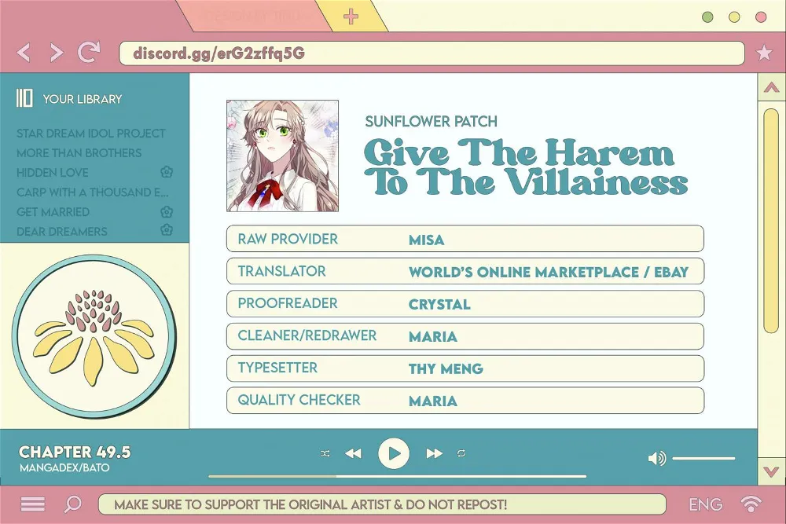Viewport: 786px width, 524px height.
Task: Click the forward navigation arrow
Action: pos(57,52)
